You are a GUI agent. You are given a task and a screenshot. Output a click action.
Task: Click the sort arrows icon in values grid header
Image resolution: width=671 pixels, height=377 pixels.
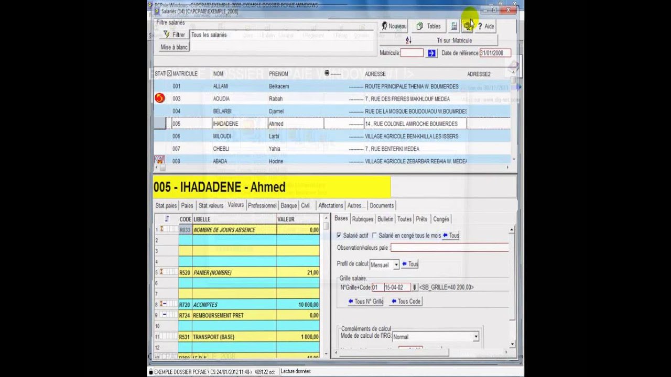167,219
